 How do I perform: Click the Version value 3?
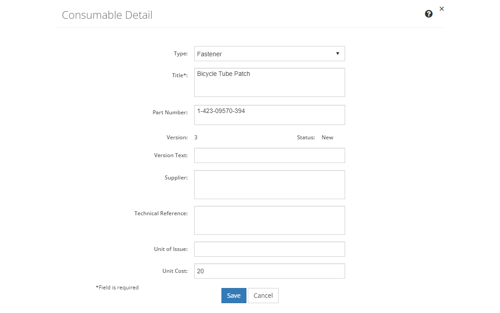point(196,138)
